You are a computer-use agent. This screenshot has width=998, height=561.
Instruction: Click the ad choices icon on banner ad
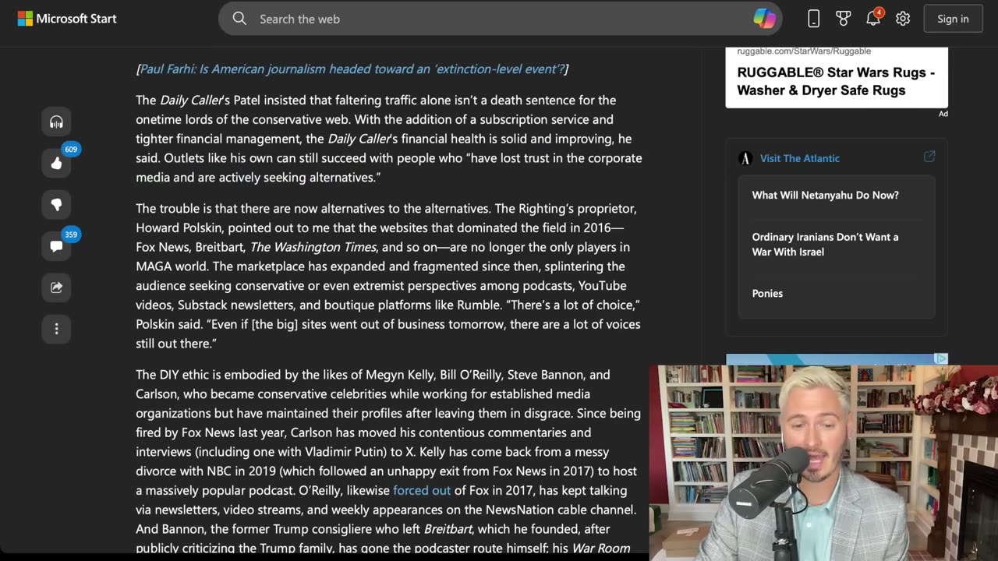pyautogui.click(x=941, y=358)
